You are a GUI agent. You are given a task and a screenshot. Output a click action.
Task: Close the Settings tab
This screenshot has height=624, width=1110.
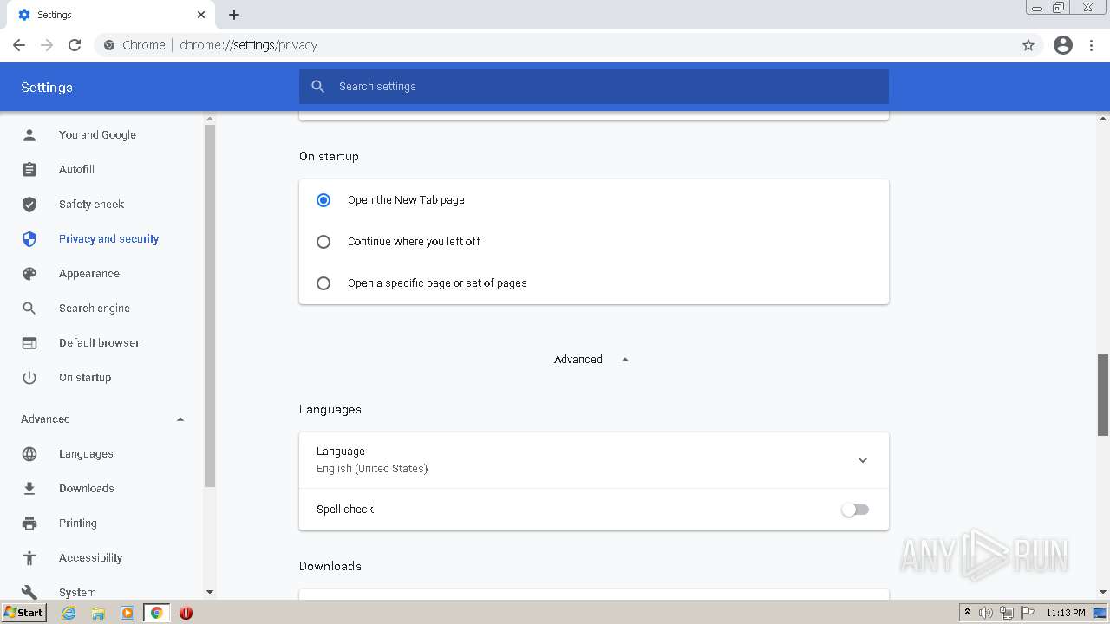coord(201,15)
